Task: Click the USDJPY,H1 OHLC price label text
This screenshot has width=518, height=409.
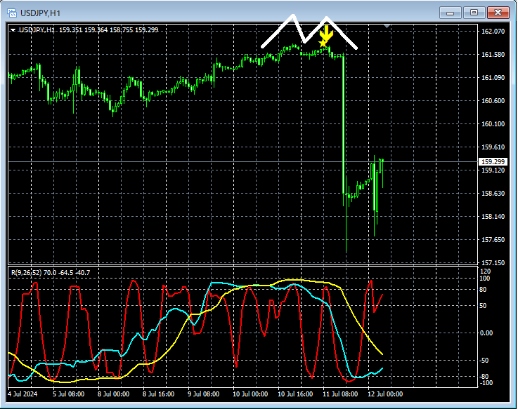Action: click(x=89, y=30)
